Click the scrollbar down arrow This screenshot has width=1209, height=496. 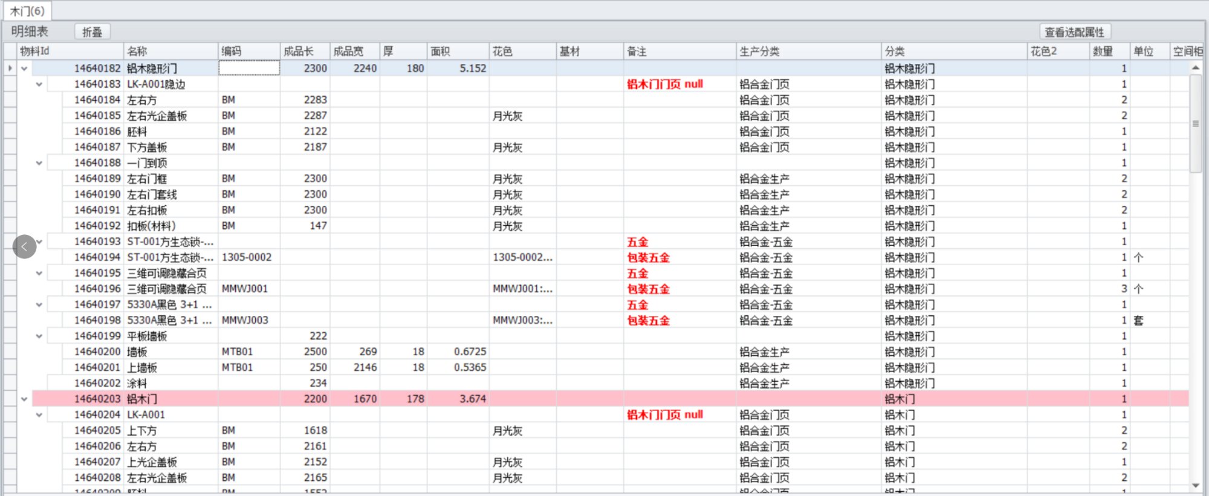point(1195,486)
